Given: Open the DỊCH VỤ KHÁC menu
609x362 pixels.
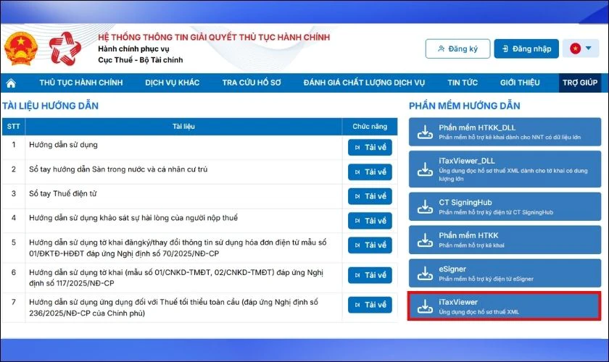Looking at the screenshot, I should [172, 83].
